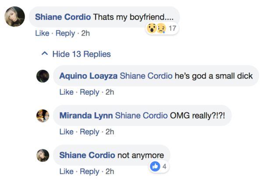Reply to the 'Thats my boyfriend' comment

click(65, 33)
